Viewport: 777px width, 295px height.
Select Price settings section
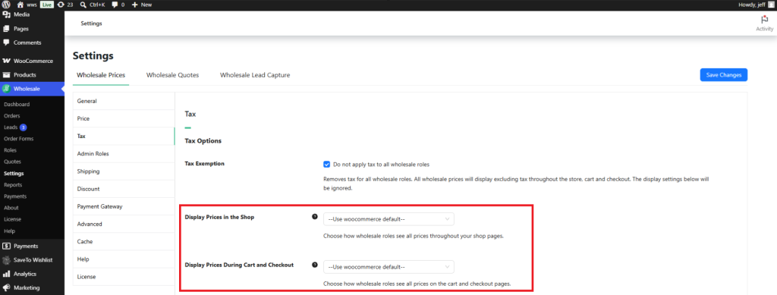point(124,119)
